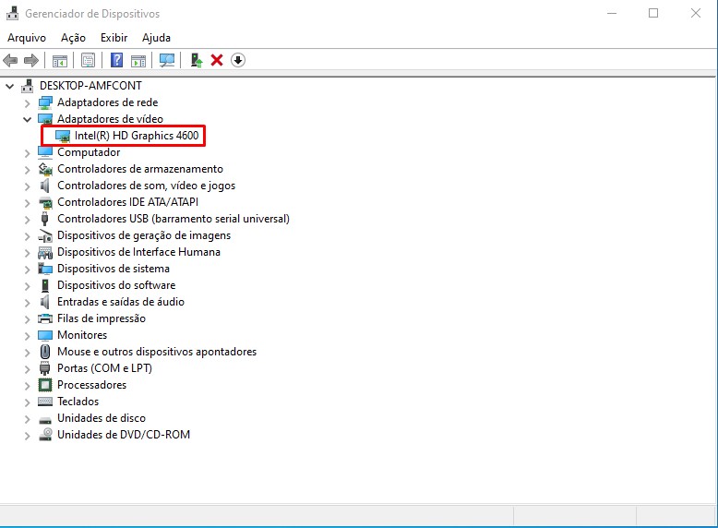The width and height of the screenshot is (718, 528).
Task: Open the Exibir menu
Action: pyautogui.click(x=114, y=38)
